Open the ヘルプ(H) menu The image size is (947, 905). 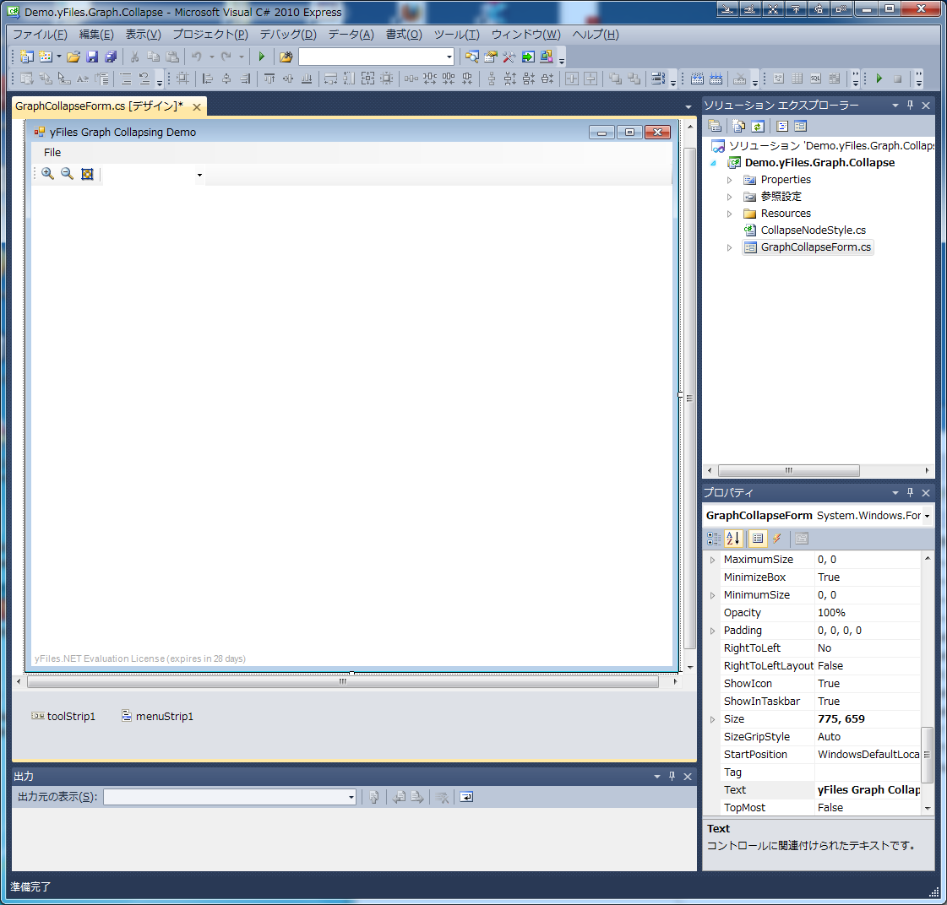click(596, 35)
